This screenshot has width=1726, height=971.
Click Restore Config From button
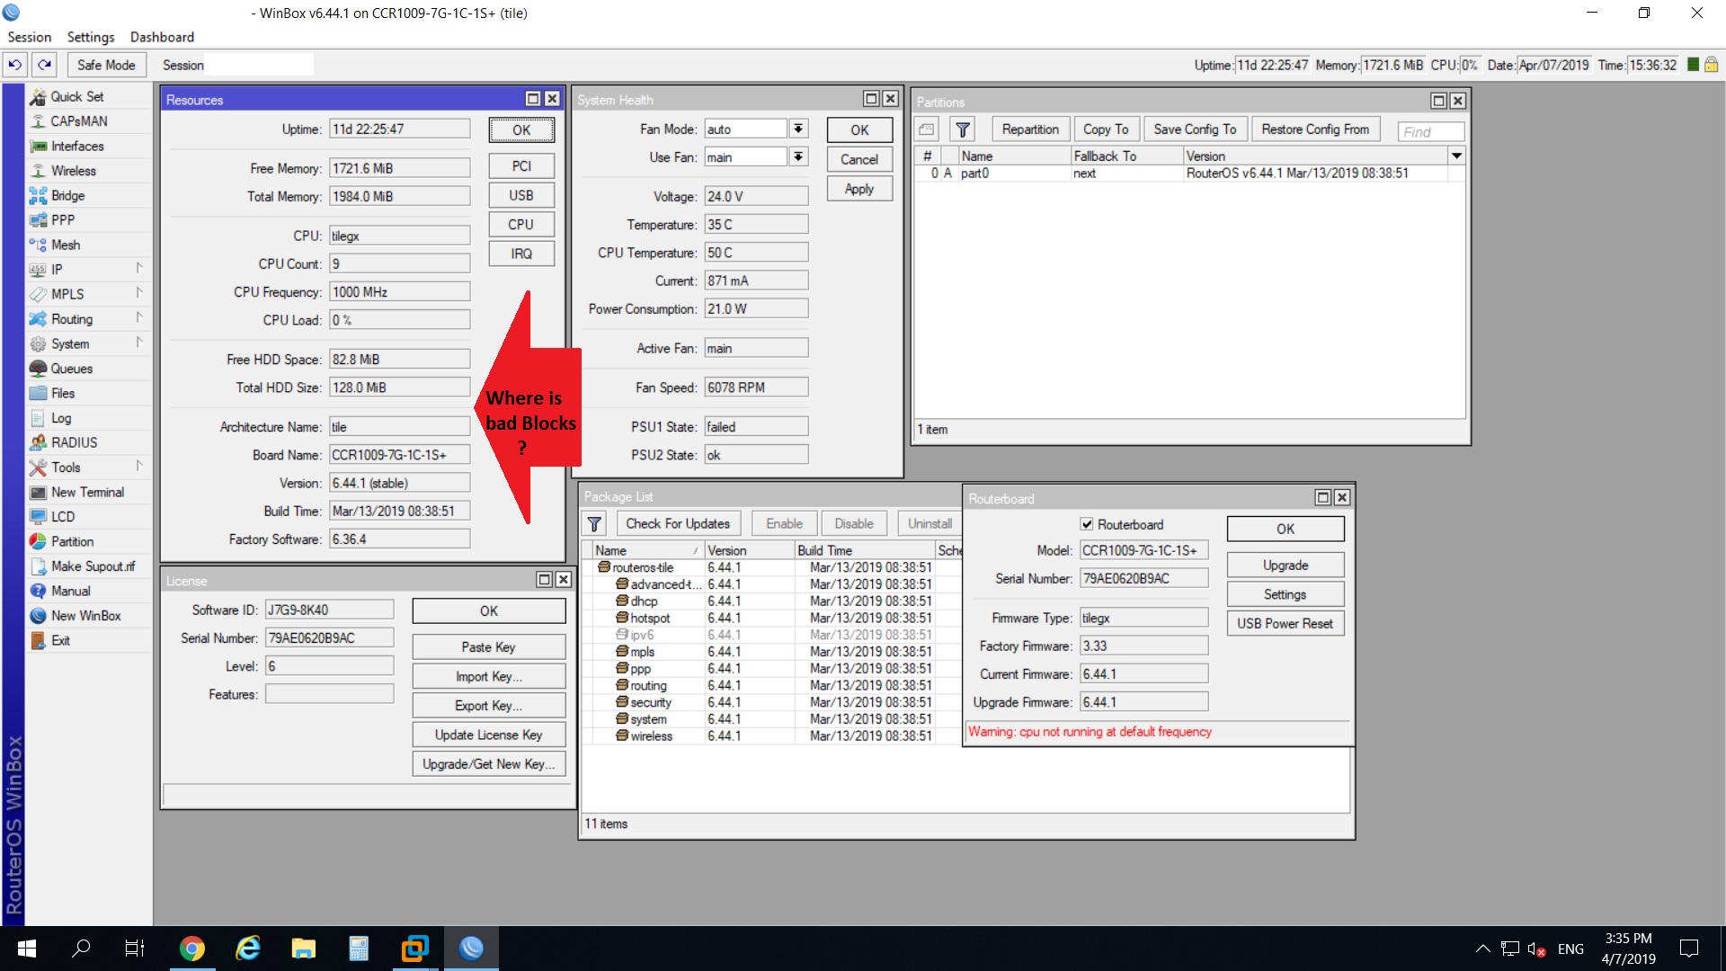(1315, 129)
